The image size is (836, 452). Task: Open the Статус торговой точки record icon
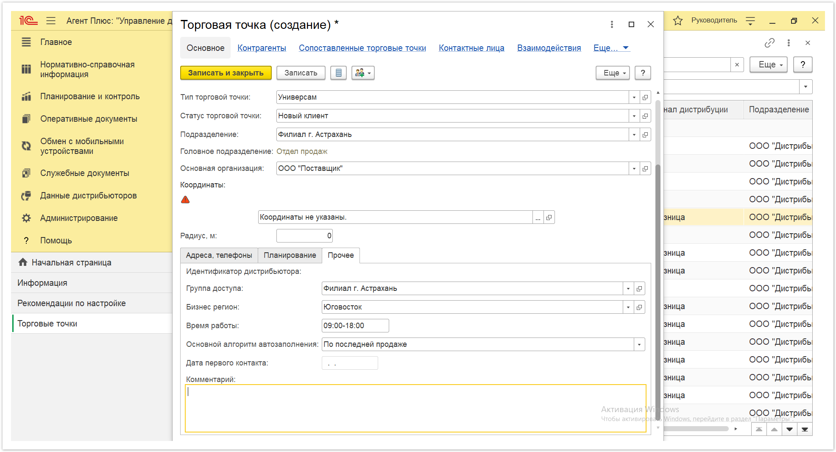click(645, 116)
